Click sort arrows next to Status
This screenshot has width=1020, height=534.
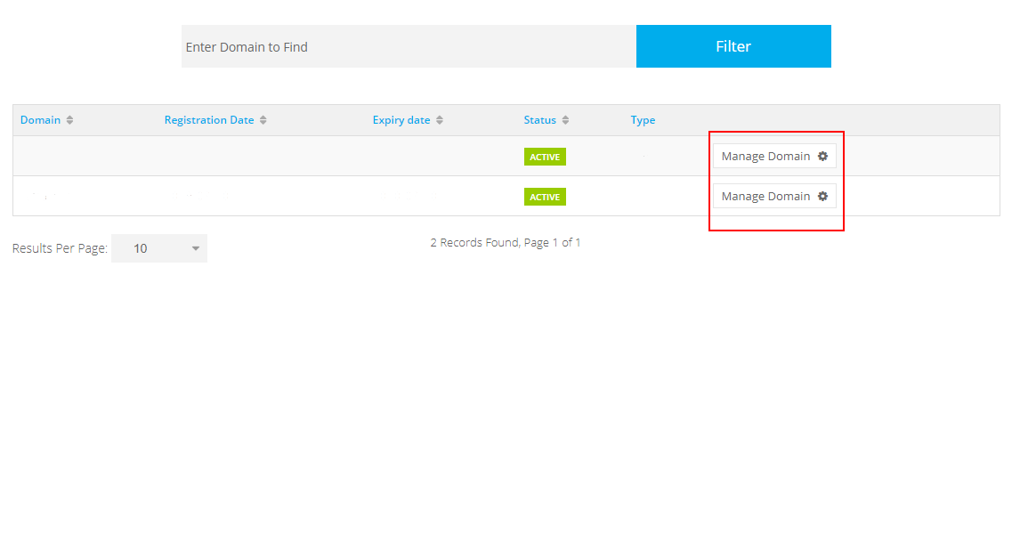click(565, 120)
